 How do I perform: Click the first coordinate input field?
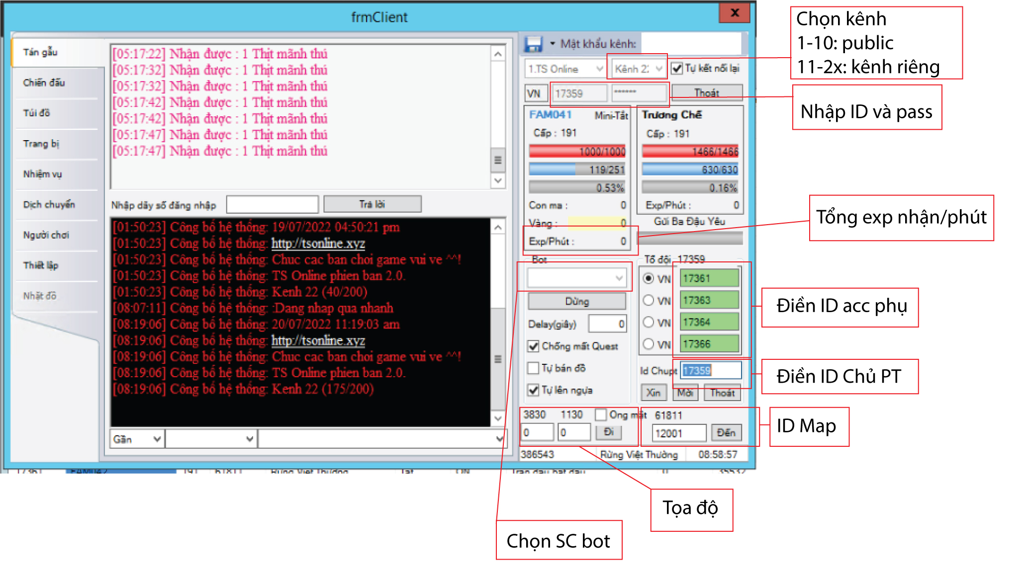[x=537, y=432]
